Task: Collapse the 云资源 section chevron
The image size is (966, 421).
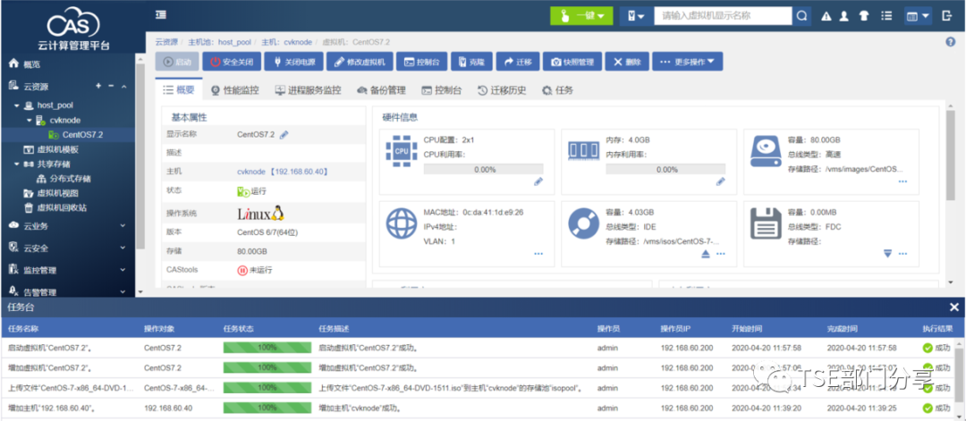Action: point(123,86)
